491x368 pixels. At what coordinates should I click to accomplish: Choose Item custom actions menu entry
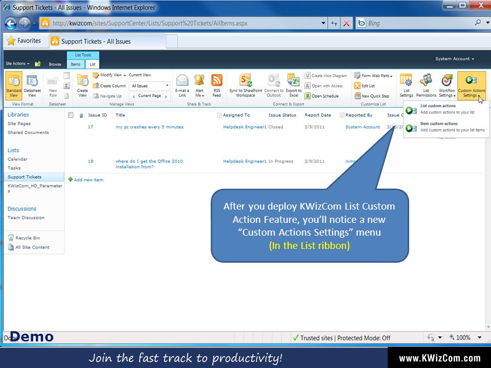click(x=445, y=127)
